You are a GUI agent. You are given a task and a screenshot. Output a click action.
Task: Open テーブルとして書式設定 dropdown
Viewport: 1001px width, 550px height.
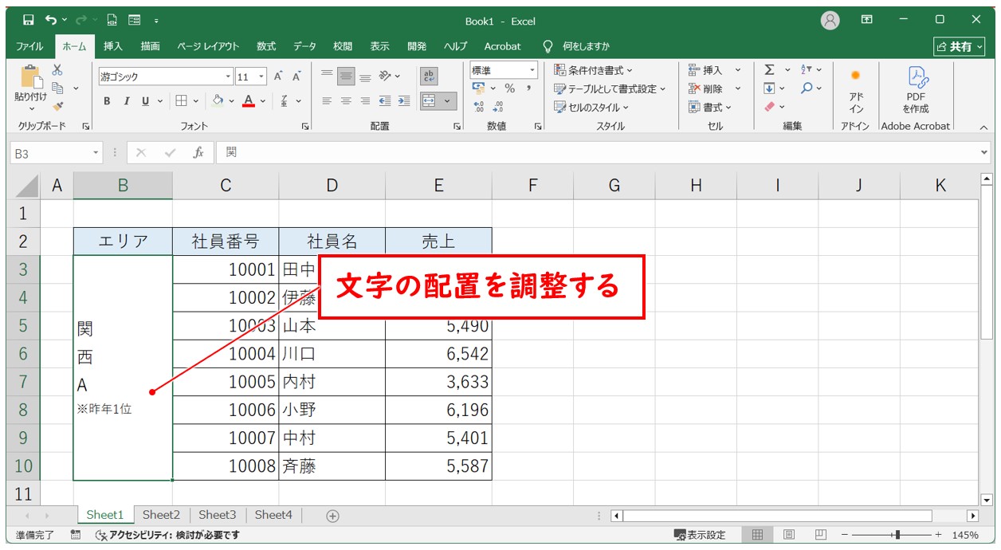[610, 88]
